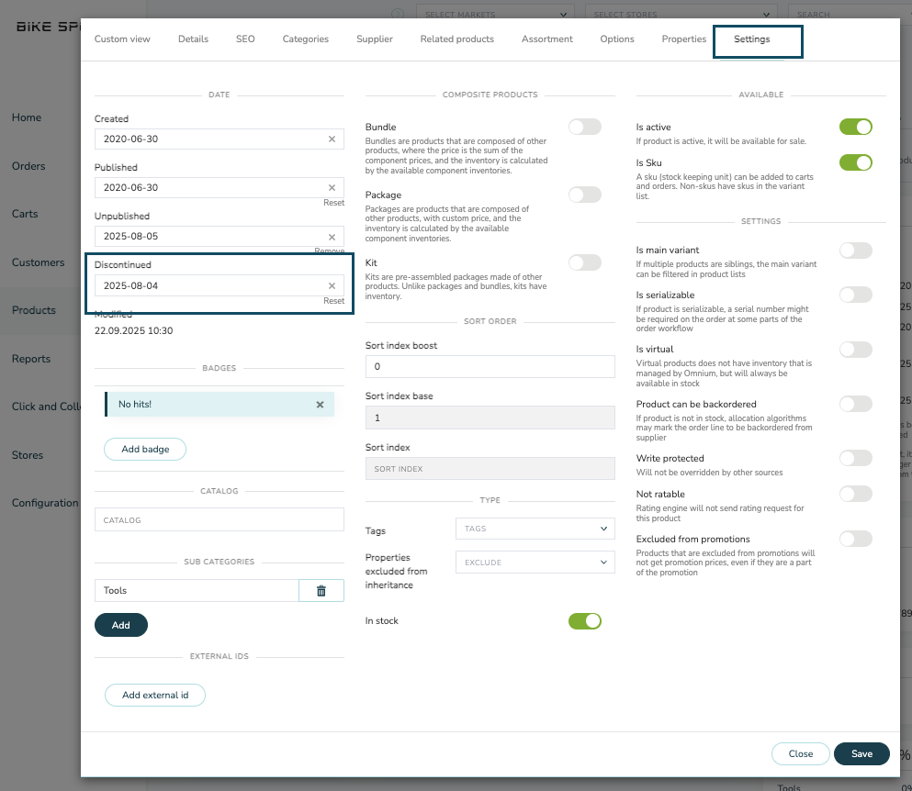Image resolution: width=912 pixels, height=791 pixels.
Task: Enable Product can be backordered
Action: tap(855, 404)
